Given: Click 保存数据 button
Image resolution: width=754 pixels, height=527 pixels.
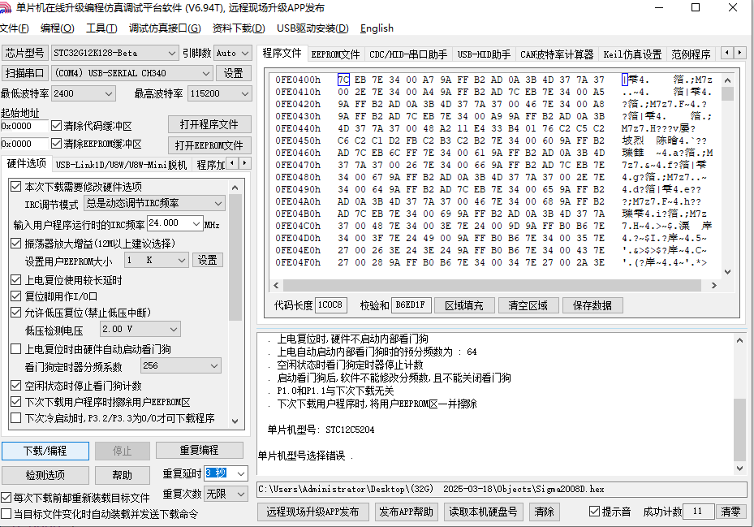Looking at the screenshot, I should pyautogui.click(x=592, y=305).
